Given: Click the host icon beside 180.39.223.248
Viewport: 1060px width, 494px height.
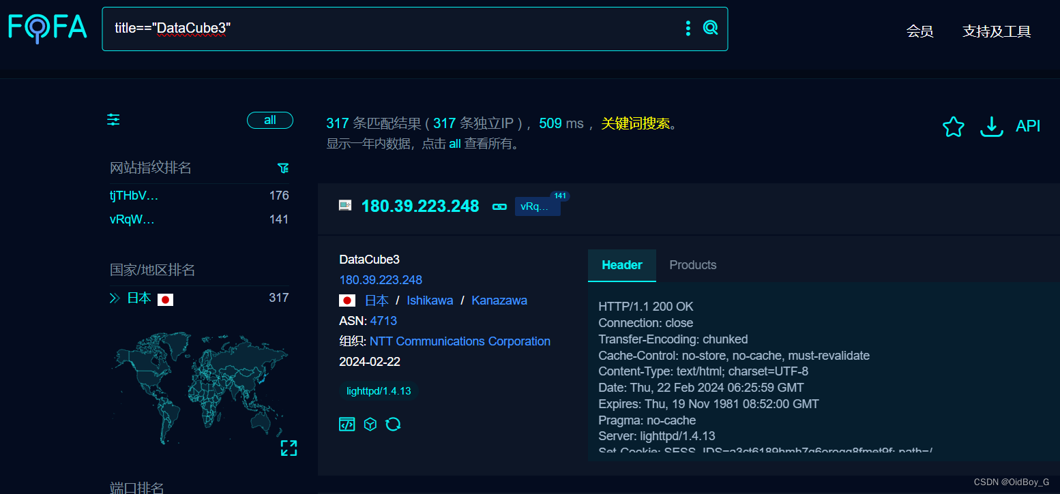Looking at the screenshot, I should point(345,205).
